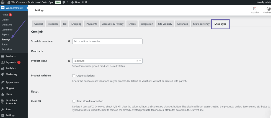Open the Multi-currency tab
This screenshot has width=271, height=118.
tap(201, 24)
